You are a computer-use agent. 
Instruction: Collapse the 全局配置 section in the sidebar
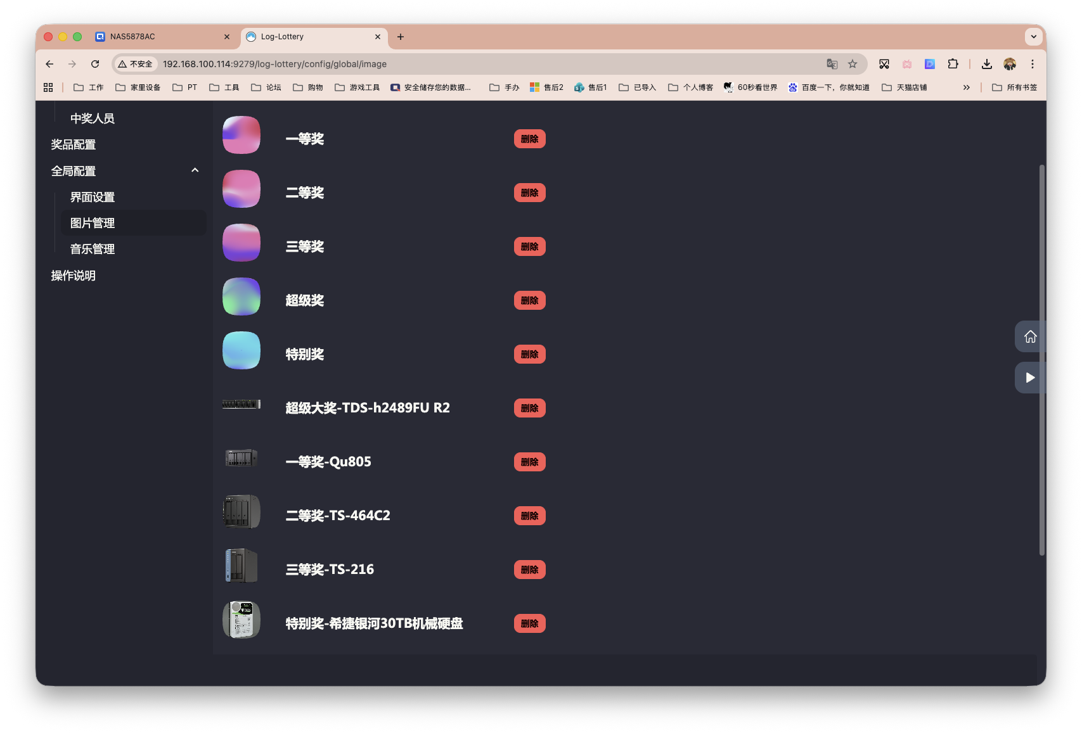[195, 170]
